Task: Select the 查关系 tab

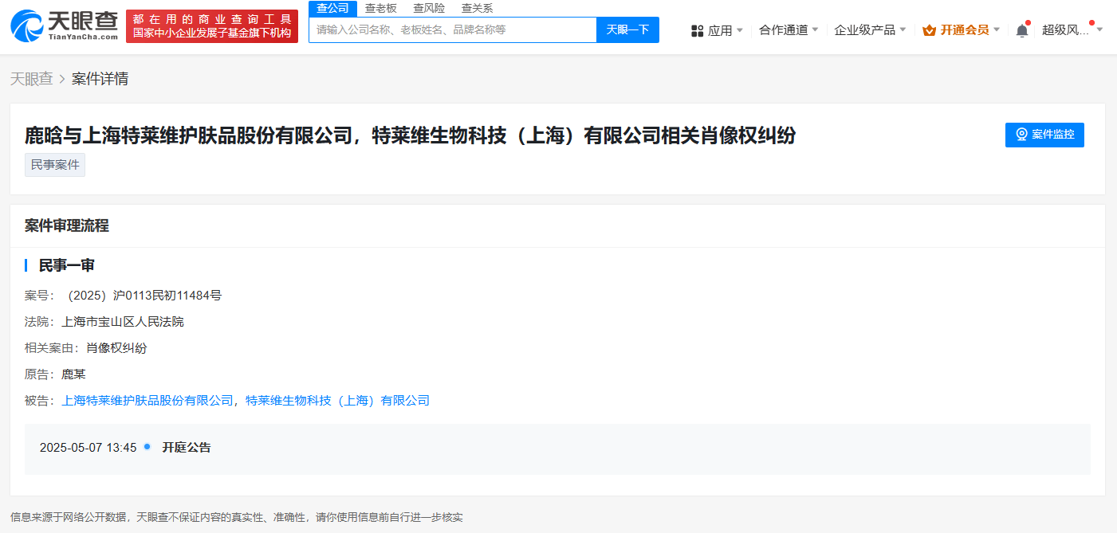Action: tap(477, 8)
